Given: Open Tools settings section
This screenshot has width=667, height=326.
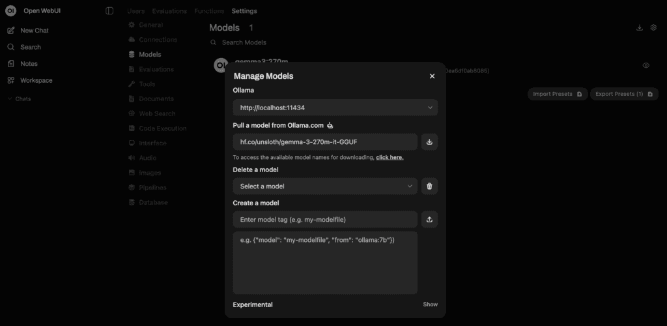Looking at the screenshot, I should coord(141,84).
